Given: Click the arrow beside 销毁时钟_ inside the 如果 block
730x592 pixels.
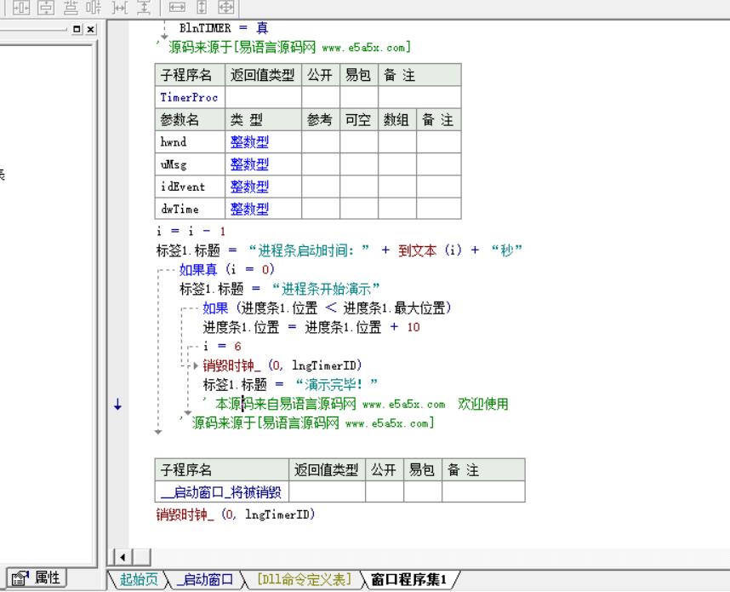Looking at the screenshot, I should (196, 366).
